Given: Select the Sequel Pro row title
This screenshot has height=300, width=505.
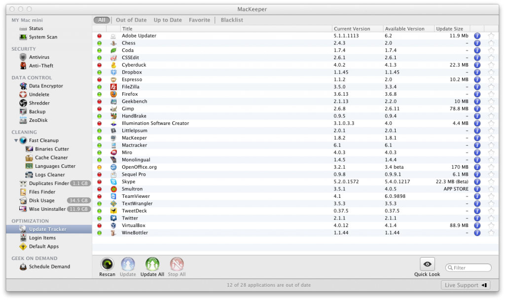Looking at the screenshot, I should pos(134,174).
